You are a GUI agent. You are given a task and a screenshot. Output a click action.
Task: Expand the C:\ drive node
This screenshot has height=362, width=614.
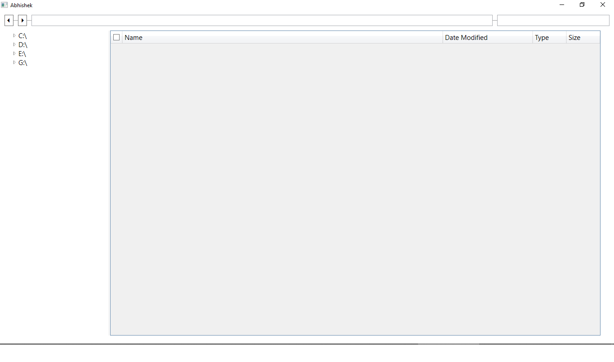14,35
